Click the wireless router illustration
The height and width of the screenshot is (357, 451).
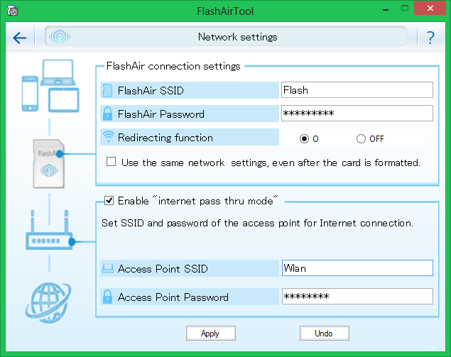click(x=50, y=230)
